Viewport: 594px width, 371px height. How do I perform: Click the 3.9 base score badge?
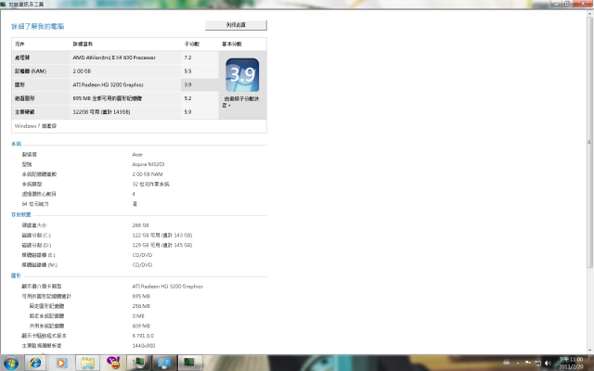click(x=242, y=75)
